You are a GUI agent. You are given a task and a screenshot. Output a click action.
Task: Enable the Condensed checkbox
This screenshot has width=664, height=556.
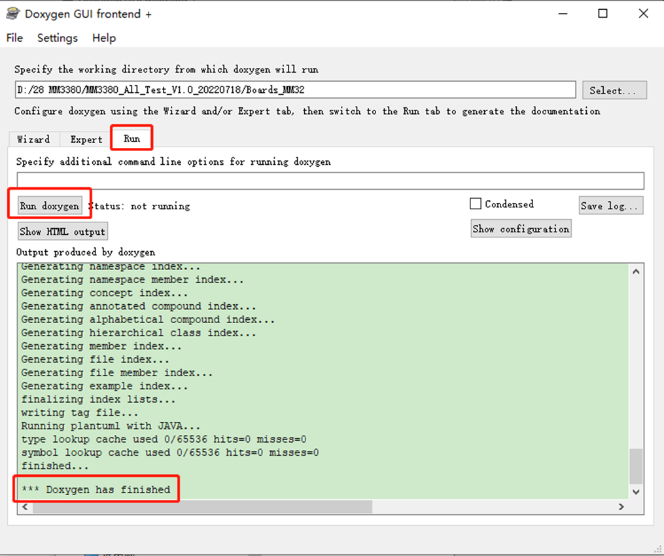pos(476,204)
